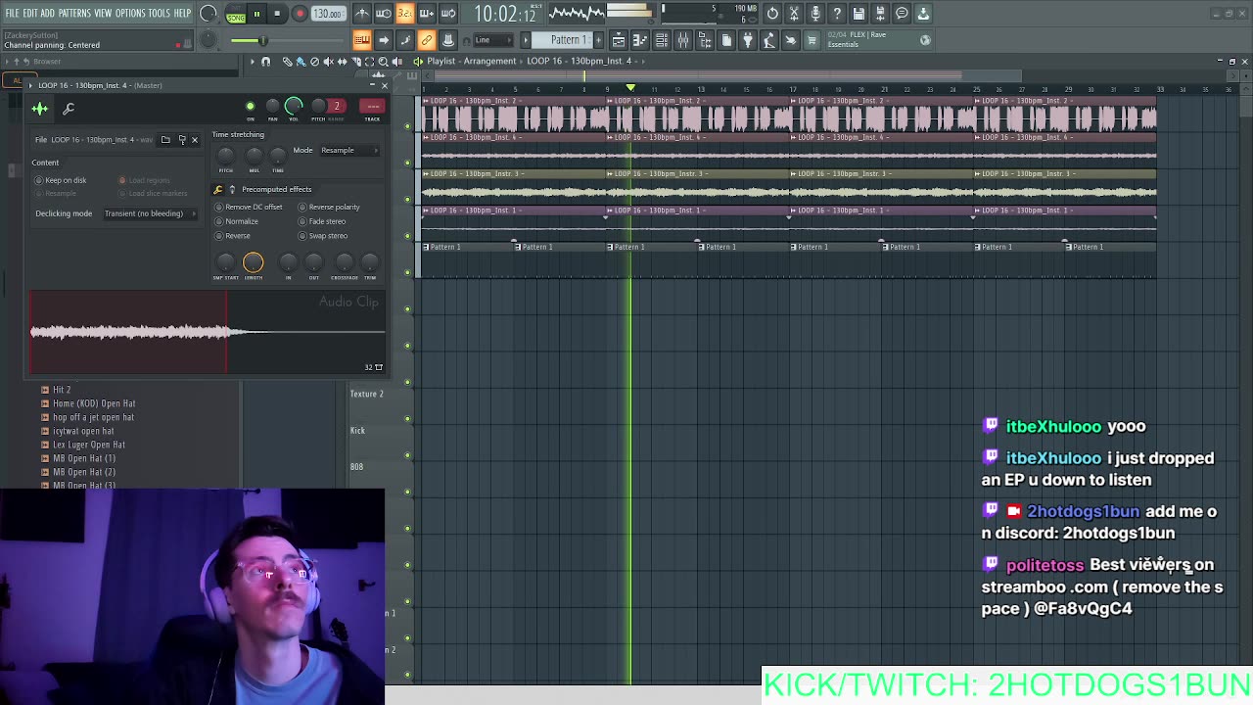Click the Kick track label
Image resolution: width=1253 pixels, height=705 pixels.
tap(357, 431)
